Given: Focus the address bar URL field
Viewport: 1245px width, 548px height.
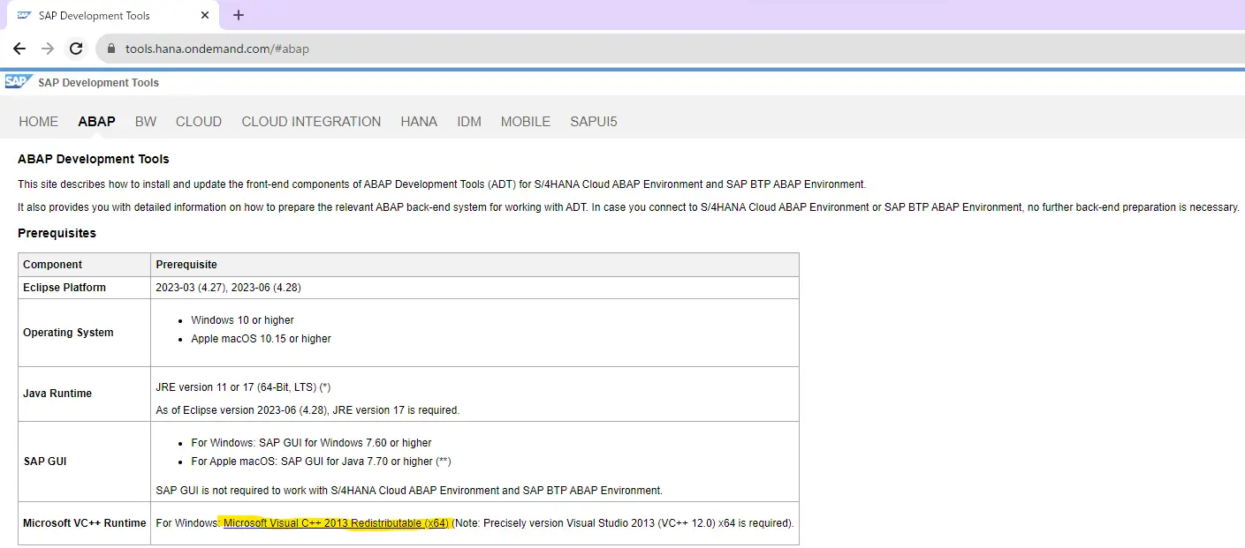Looking at the screenshot, I should (672, 49).
